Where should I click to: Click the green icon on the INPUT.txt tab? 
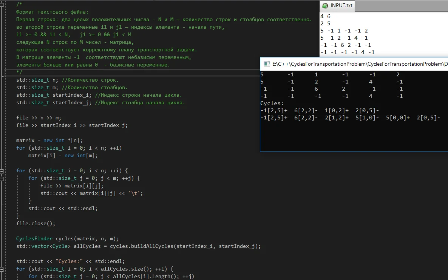point(325,6)
